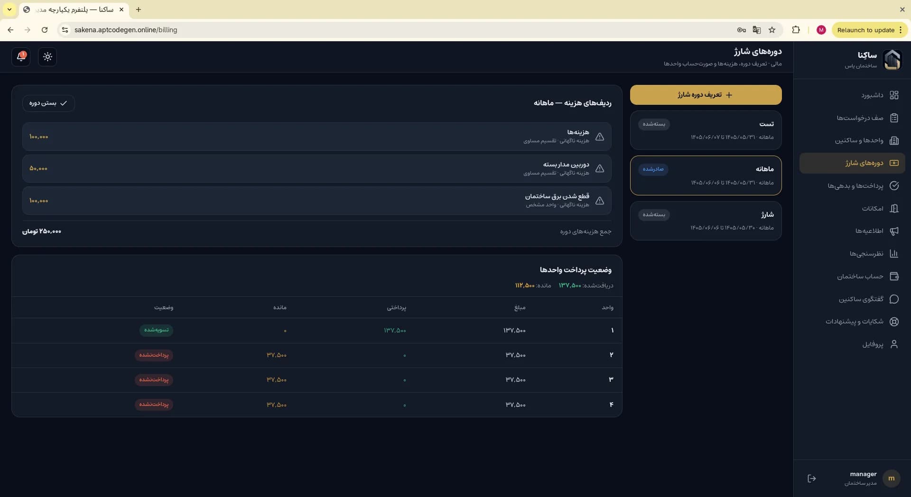
Task: Click the پروفایل person icon
Action: (x=894, y=344)
